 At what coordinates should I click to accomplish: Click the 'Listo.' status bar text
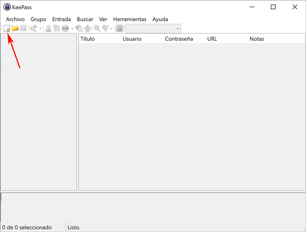click(x=74, y=227)
